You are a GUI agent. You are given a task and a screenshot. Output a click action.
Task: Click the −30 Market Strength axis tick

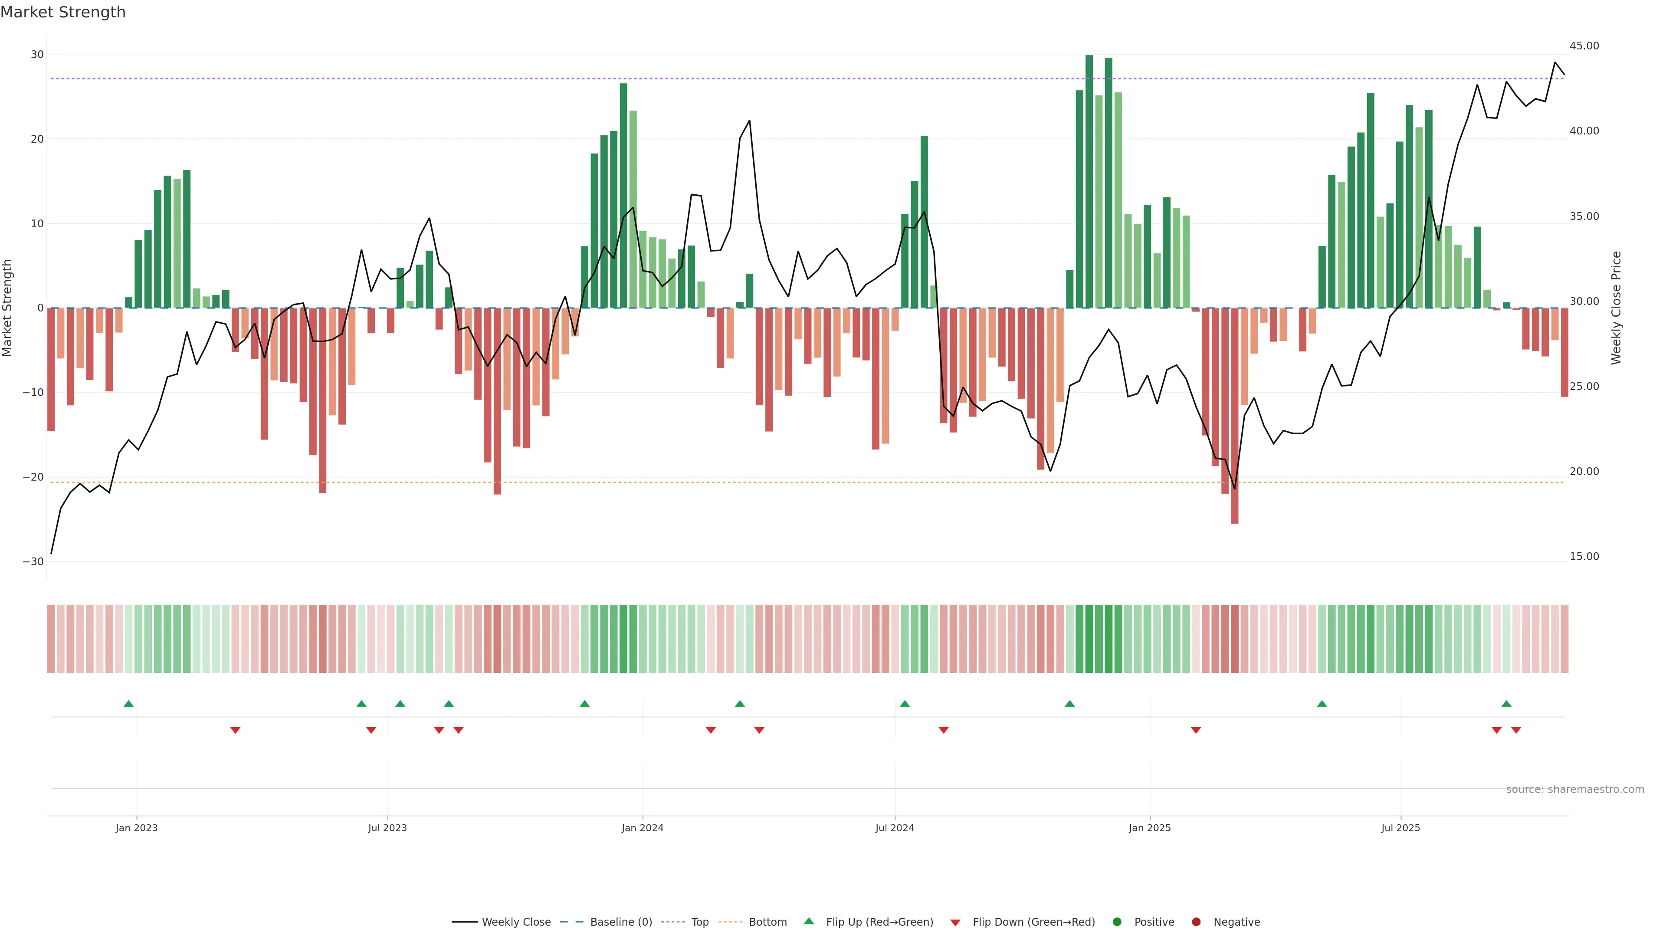33,561
